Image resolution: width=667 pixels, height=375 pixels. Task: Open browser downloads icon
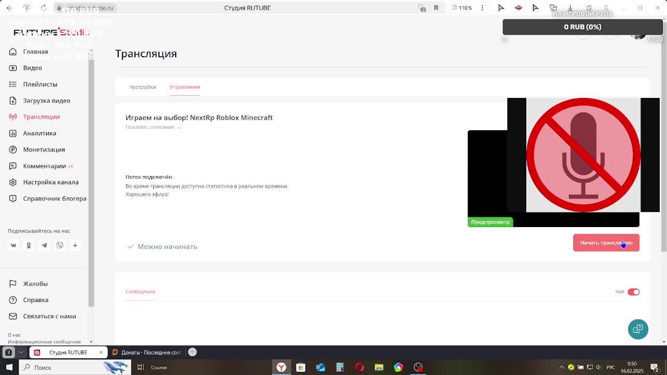(x=571, y=8)
